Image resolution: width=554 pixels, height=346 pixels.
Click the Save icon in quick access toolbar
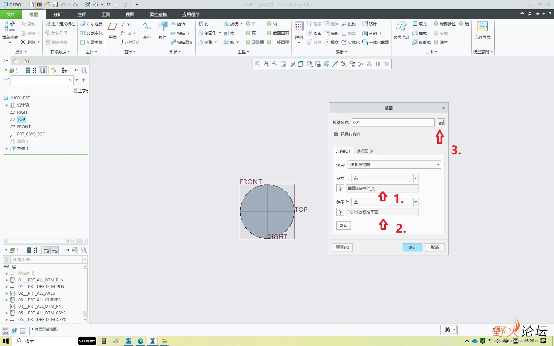(55, 5)
